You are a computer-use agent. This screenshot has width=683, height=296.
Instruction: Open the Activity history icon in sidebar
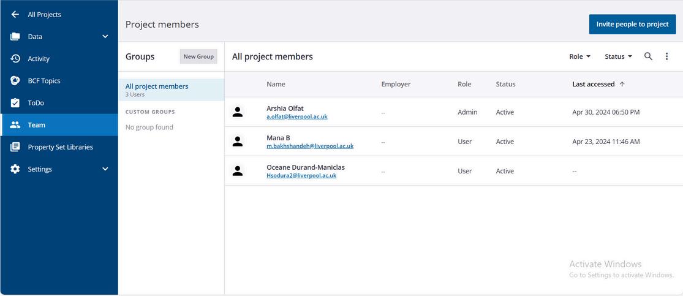[15, 59]
